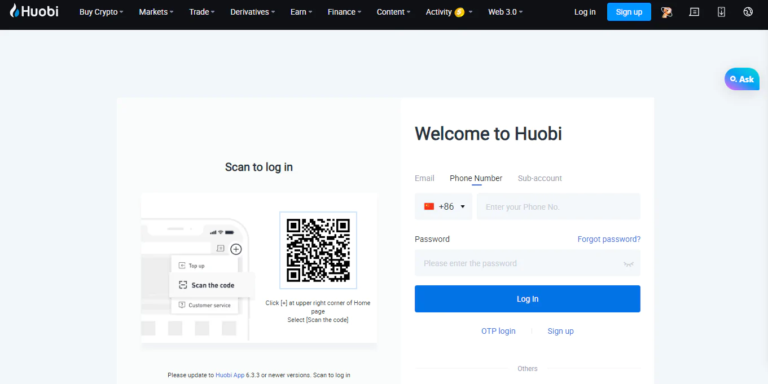This screenshot has height=384, width=768.
Task: Click Log in in the header
Action: [x=585, y=12]
